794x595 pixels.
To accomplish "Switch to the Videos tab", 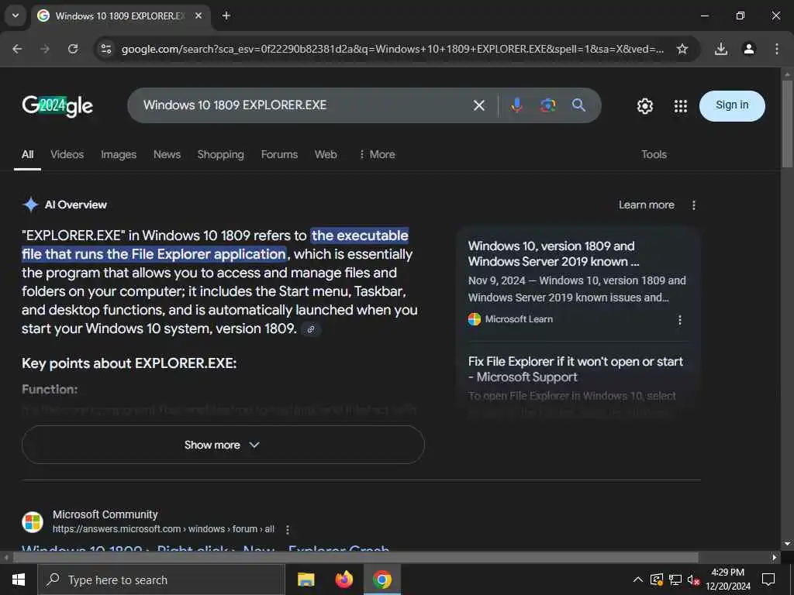I will 67,155.
